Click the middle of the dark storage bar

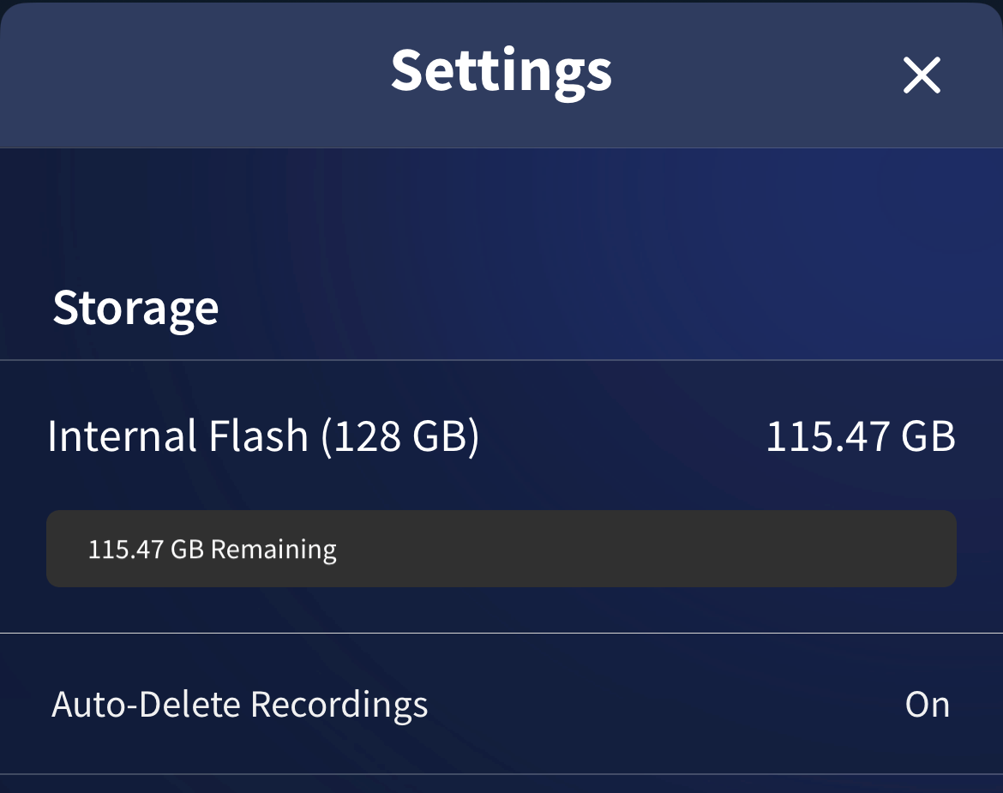click(501, 549)
